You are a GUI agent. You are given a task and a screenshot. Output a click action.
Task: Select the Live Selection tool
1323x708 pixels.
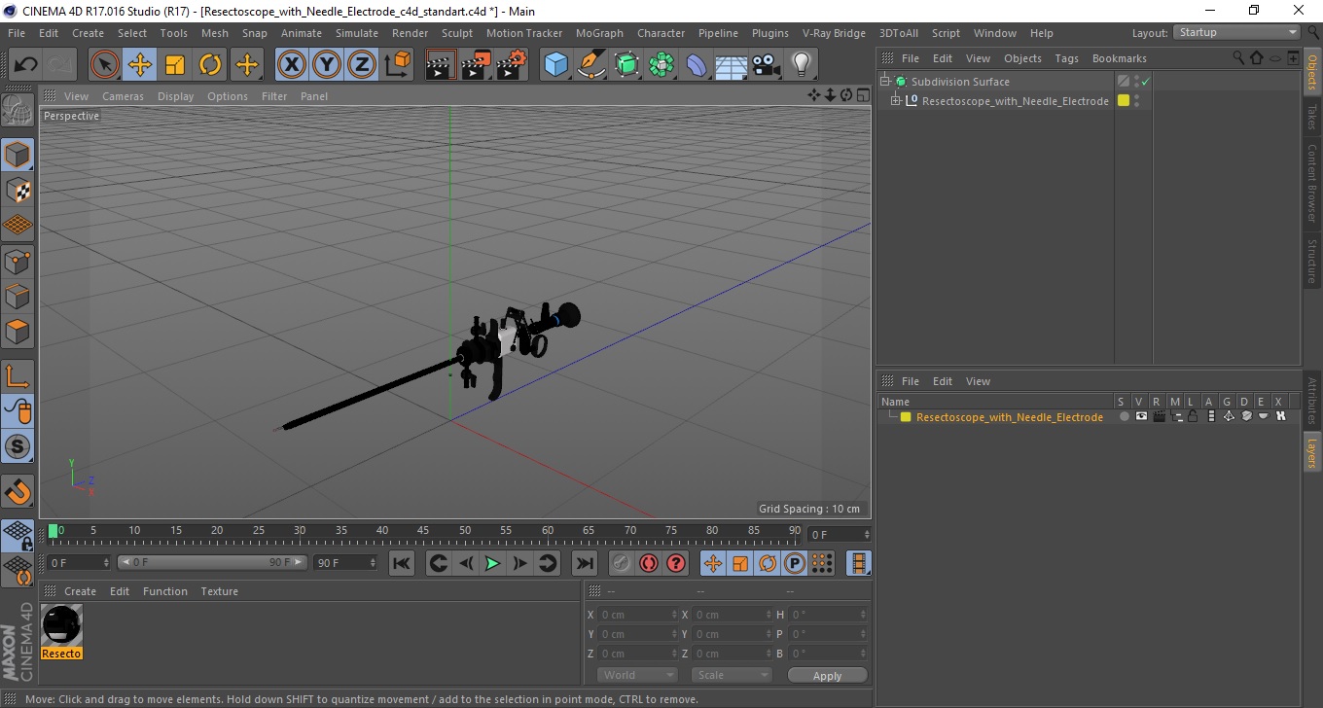105,65
